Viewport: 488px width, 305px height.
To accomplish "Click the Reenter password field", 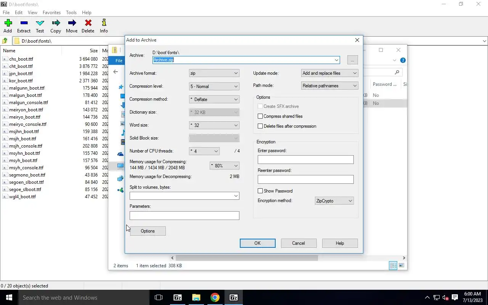I will click(x=306, y=180).
